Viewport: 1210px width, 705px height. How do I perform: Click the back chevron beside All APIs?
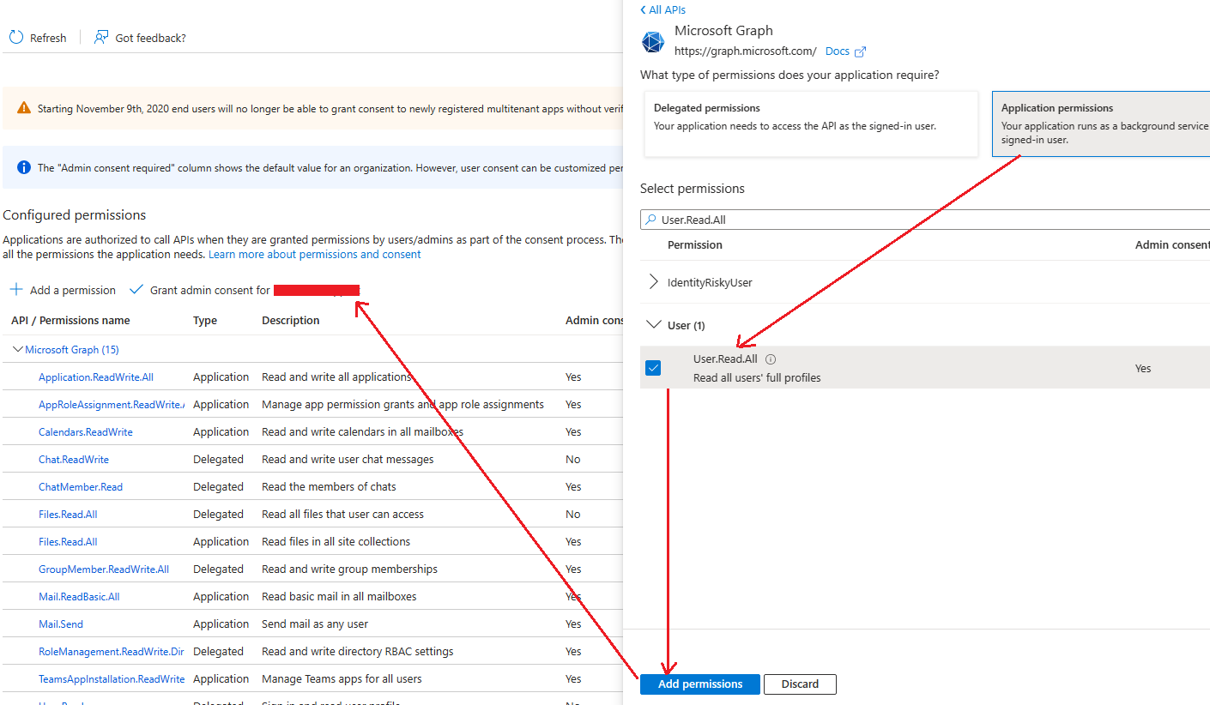point(643,9)
